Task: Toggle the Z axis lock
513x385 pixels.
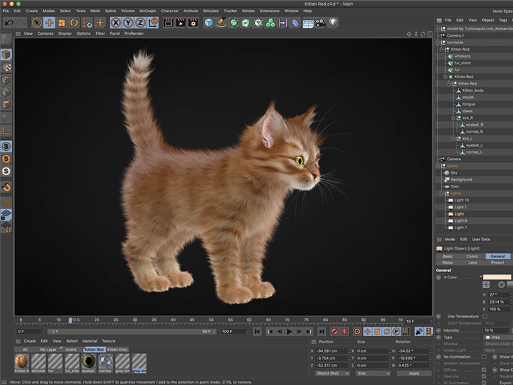Action: pyautogui.click(x=140, y=22)
